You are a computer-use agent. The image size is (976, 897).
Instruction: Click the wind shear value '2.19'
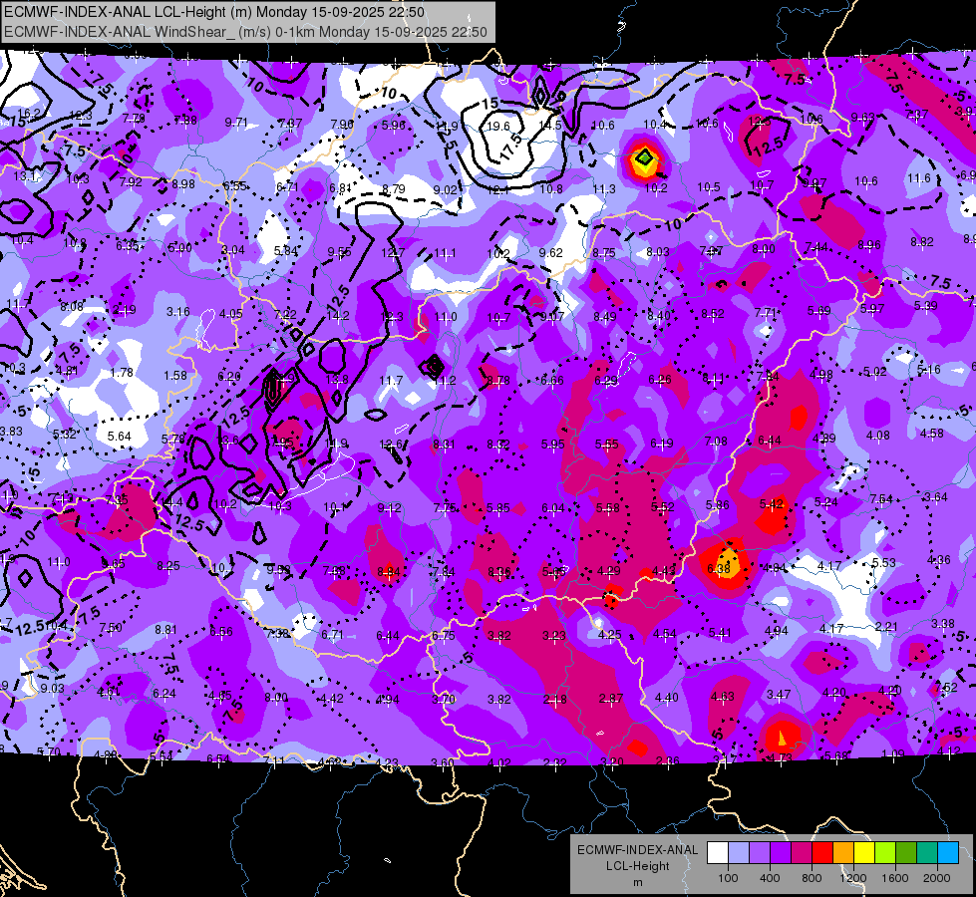click(x=124, y=310)
